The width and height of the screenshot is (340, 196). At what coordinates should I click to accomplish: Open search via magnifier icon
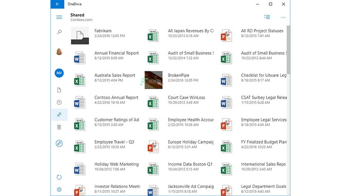click(x=59, y=32)
